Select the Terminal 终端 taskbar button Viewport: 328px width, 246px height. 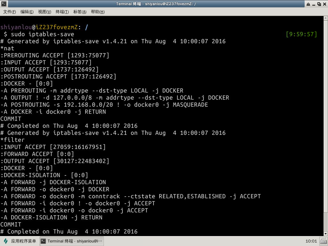72,241
